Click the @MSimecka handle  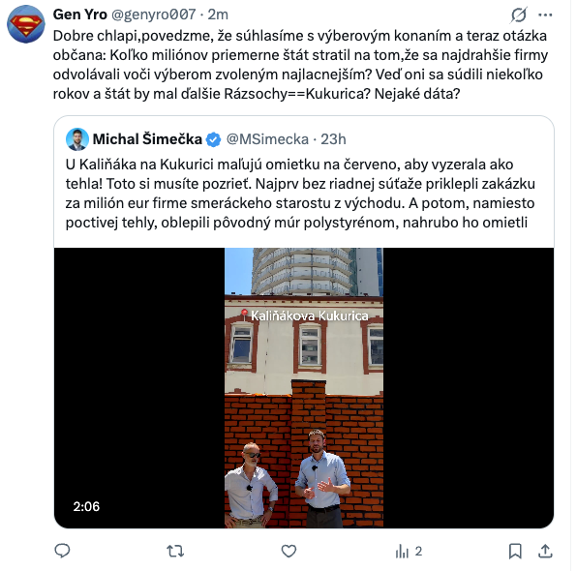(x=267, y=139)
